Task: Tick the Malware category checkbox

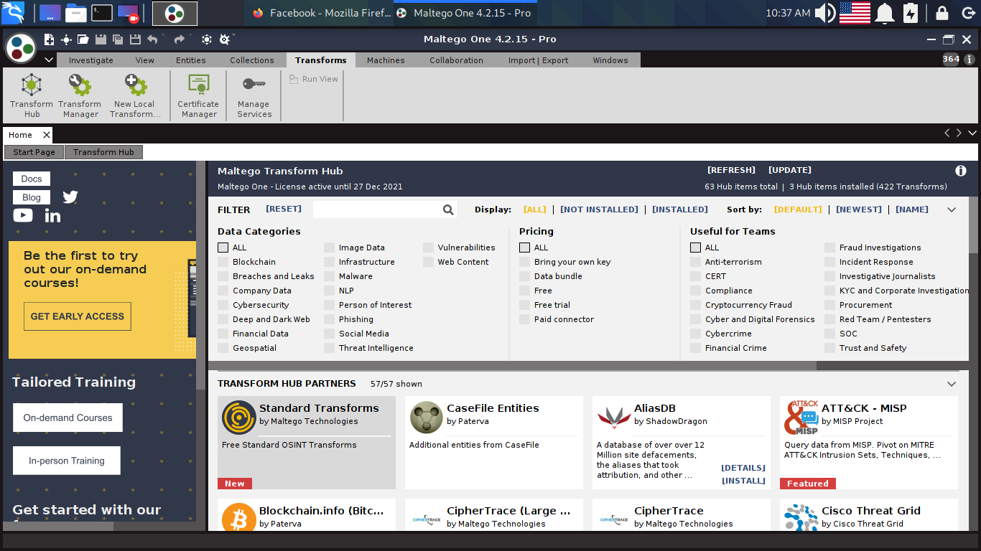Action: click(330, 276)
